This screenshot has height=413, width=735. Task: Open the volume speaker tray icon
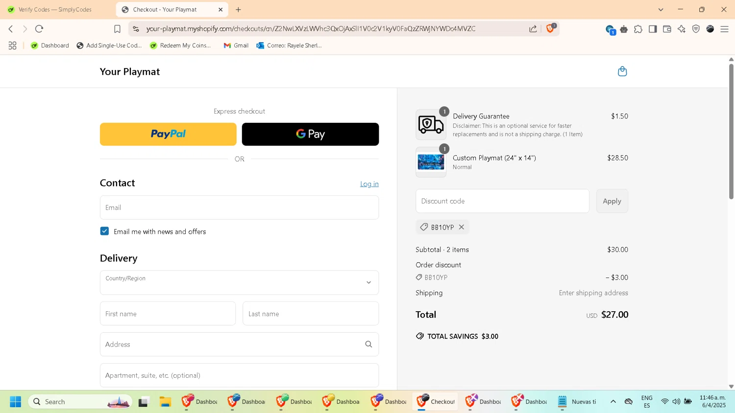(676, 401)
